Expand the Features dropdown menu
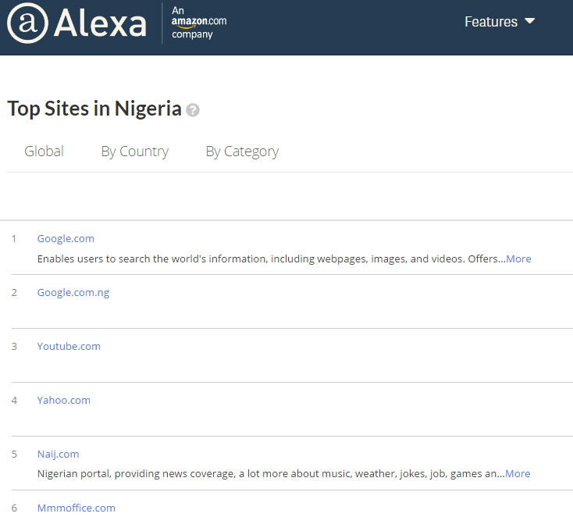573x517 pixels. (499, 22)
